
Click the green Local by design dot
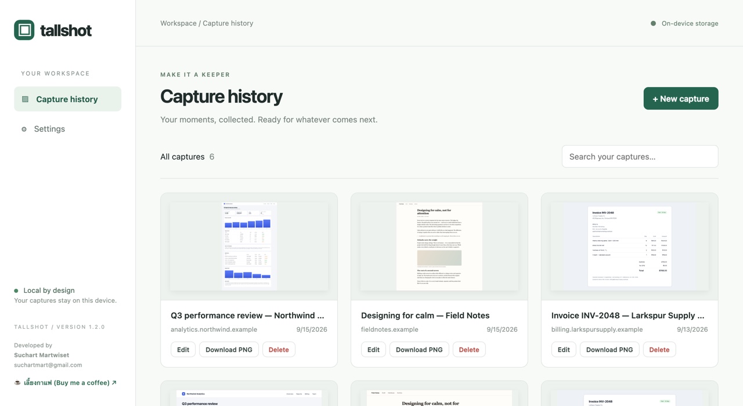pyautogui.click(x=16, y=291)
